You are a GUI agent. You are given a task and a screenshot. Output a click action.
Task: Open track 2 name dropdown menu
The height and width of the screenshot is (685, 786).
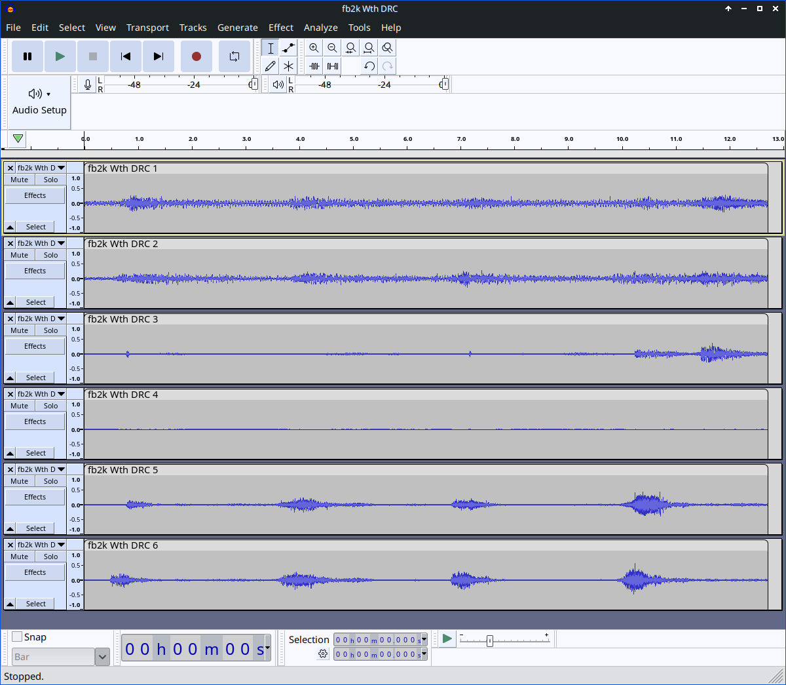(41, 243)
